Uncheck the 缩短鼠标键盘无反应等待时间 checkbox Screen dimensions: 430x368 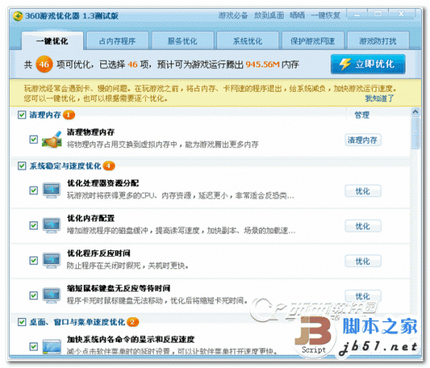(33, 295)
